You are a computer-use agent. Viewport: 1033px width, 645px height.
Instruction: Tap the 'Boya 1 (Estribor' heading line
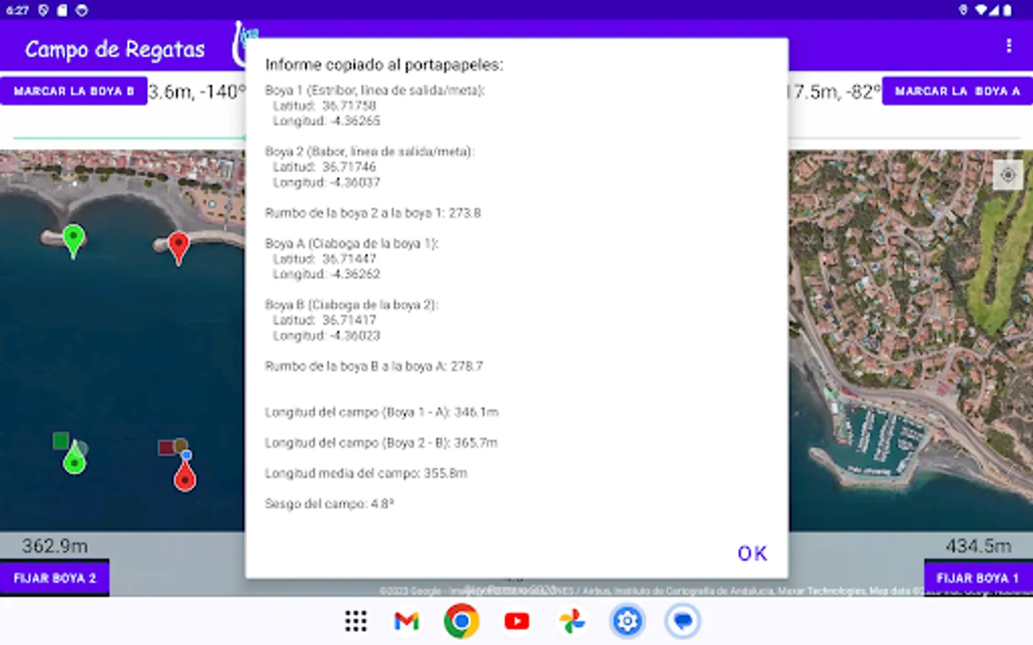point(375,90)
